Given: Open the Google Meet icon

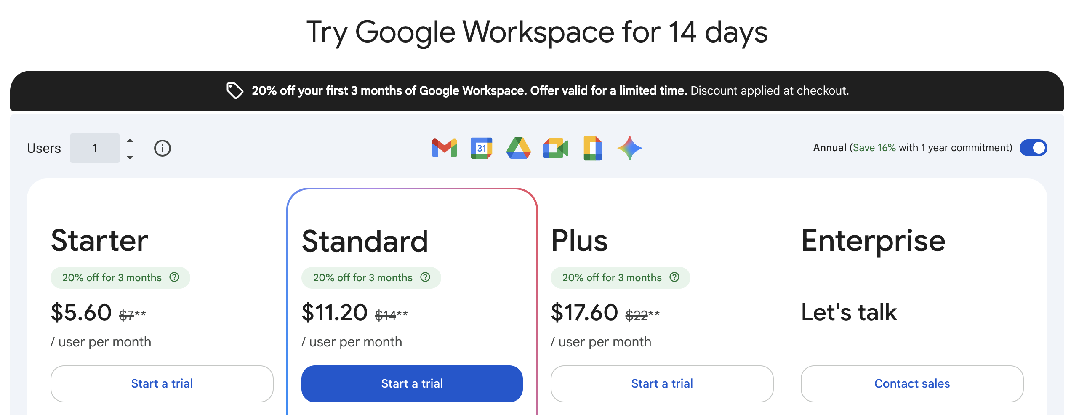Looking at the screenshot, I should coord(555,148).
